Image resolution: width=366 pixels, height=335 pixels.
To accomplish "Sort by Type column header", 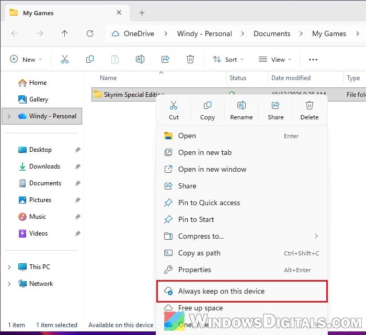I will 353,78.
